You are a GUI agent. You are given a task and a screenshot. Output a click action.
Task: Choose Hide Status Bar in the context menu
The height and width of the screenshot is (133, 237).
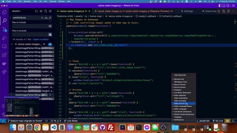click(x=184, y=75)
